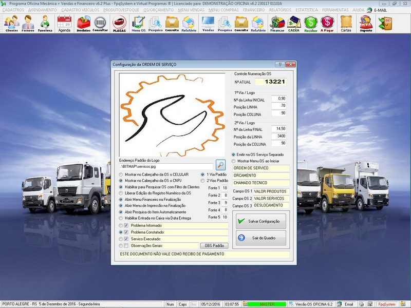This screenshot has width=411, height=308.
Task: Click Sair do Quadro button
Action: click(261, 238)
